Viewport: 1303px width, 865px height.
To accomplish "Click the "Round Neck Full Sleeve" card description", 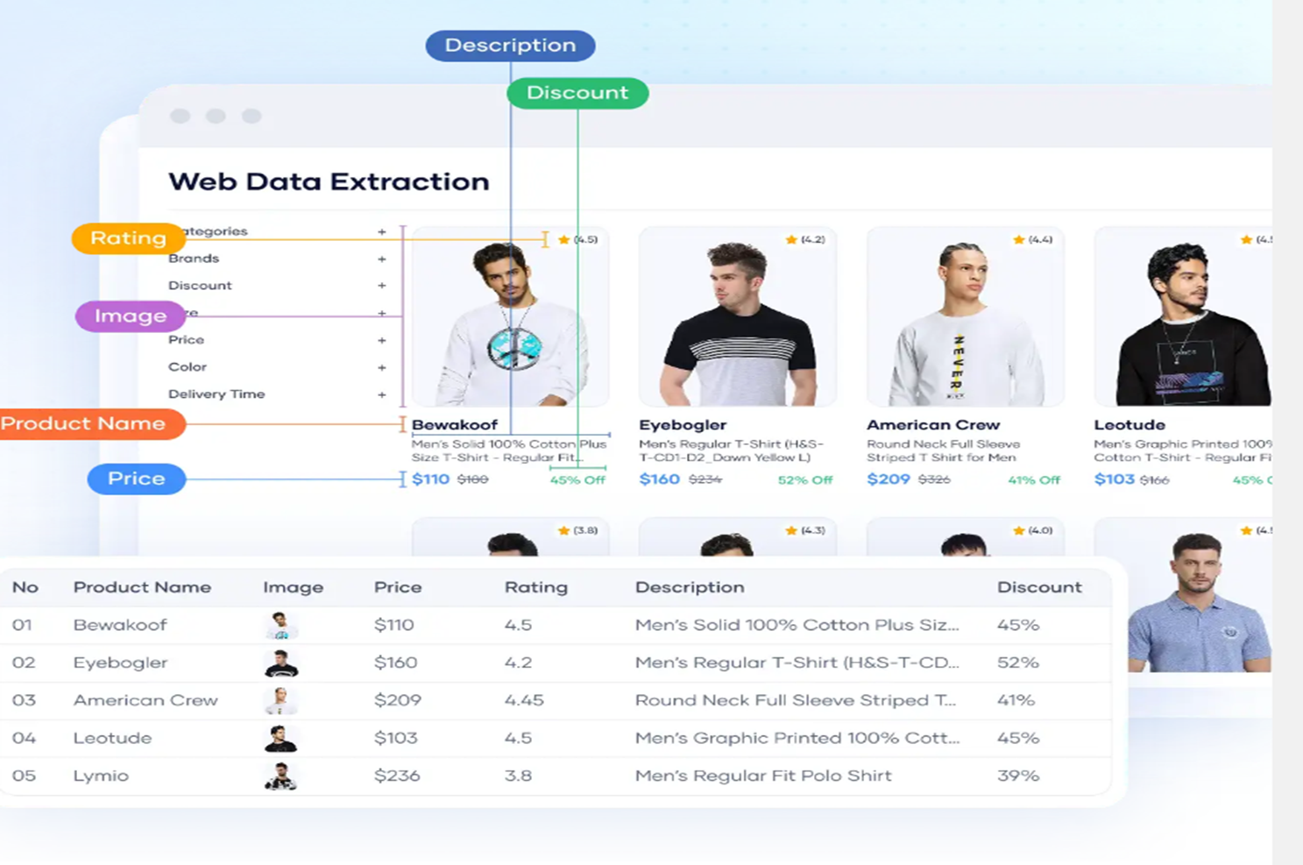I will (943, 450).
